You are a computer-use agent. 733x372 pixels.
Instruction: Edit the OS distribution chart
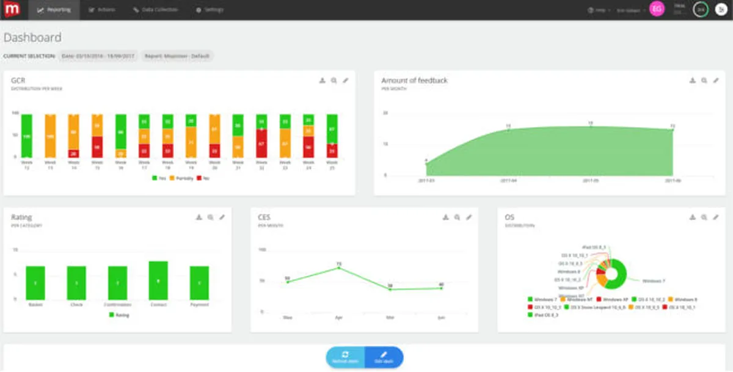(x=716, y=217)
